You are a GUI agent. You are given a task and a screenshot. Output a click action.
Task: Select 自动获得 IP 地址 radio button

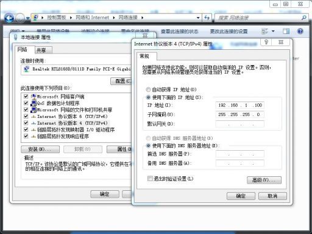point(148,89)
